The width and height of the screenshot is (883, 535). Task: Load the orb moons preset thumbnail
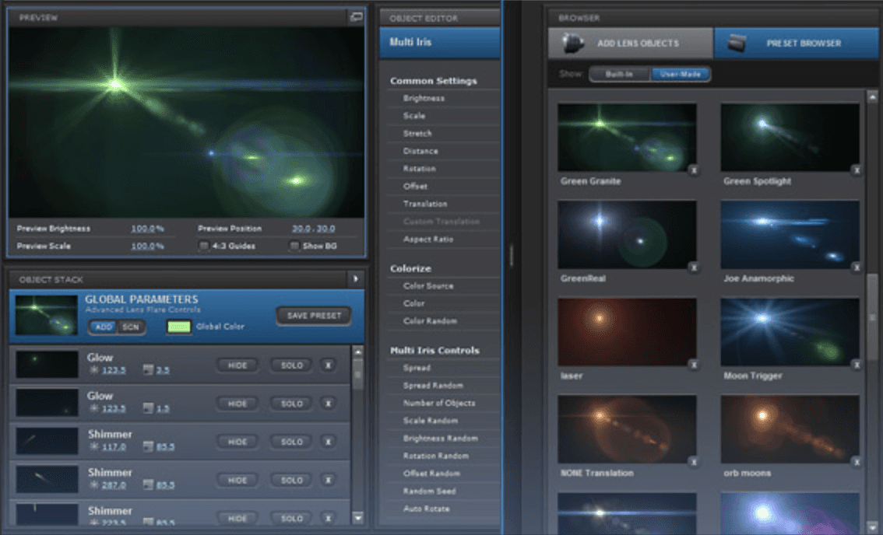[x=790, y=429]
